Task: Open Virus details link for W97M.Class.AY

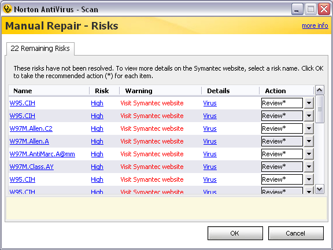Action: point(210,167)
